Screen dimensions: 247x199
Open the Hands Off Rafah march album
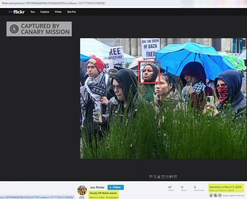103,193
